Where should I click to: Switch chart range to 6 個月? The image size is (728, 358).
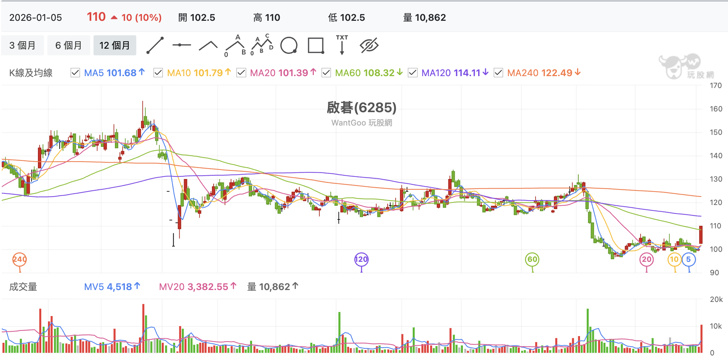pos(69,45)
